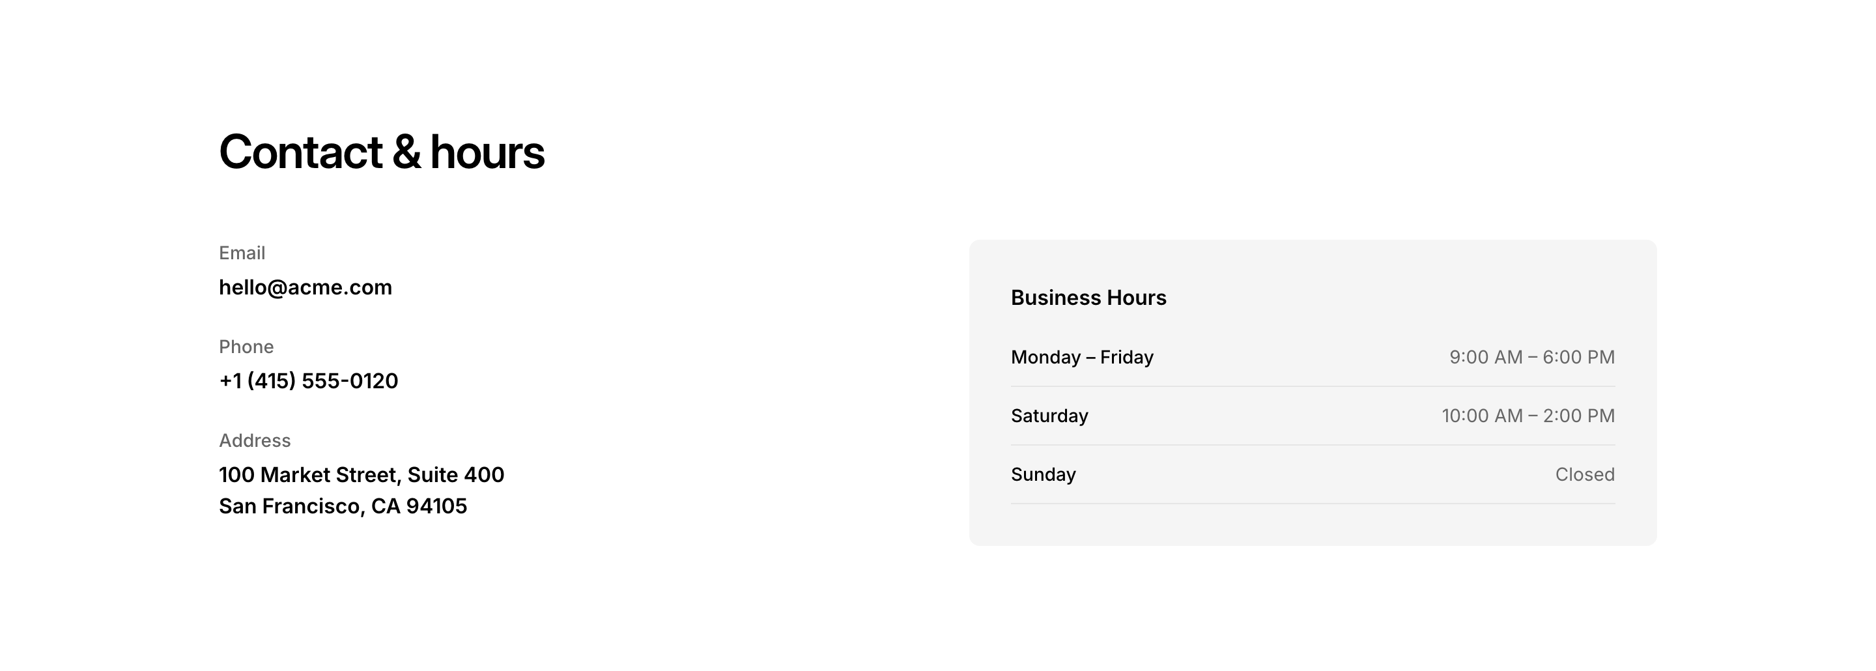Select the Monday – Friday row label
Screen dimensions: 1876x671
[1081, 357]
